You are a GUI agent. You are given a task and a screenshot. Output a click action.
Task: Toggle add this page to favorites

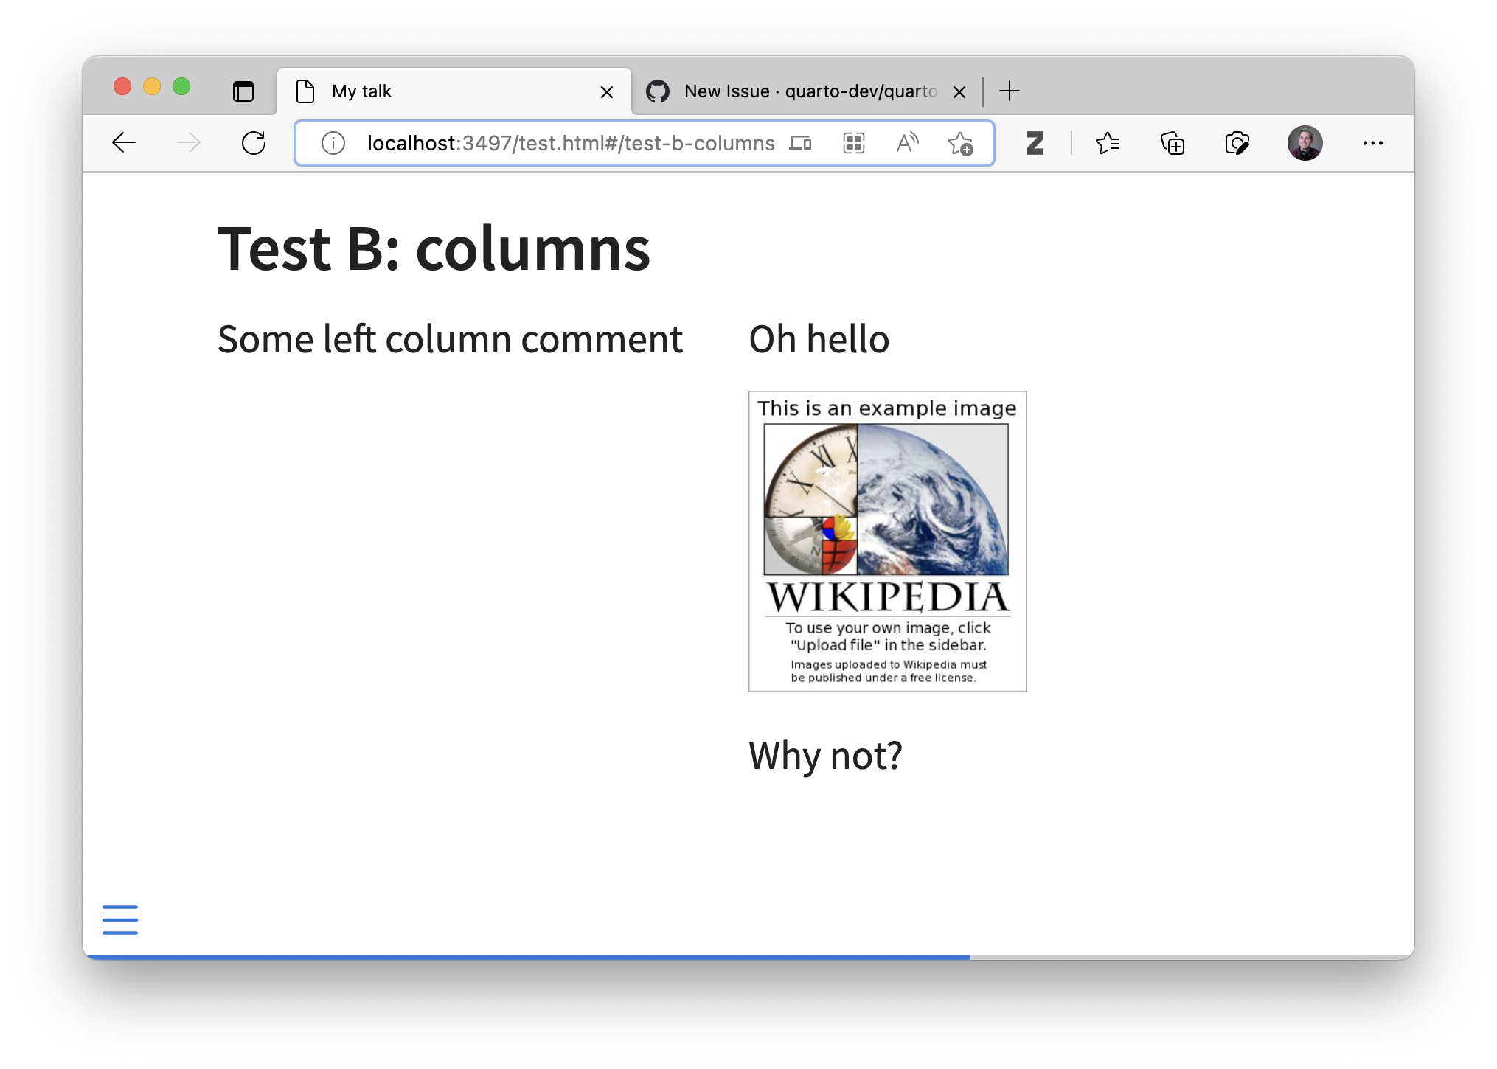tap(962, 143)
